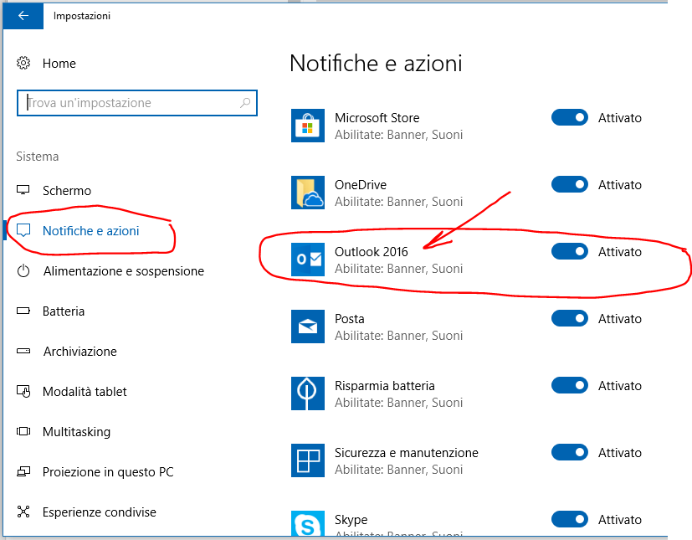Toggle Posta notifications off
This screenshot has height=540, width=692.
(570, 319)
